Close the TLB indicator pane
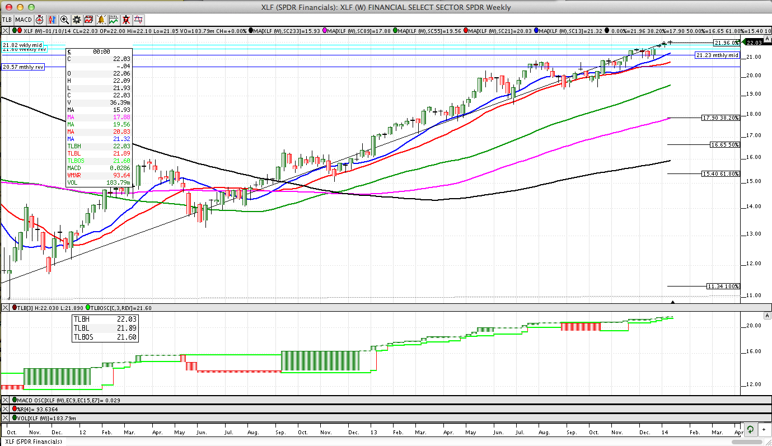 click(5, 307)
